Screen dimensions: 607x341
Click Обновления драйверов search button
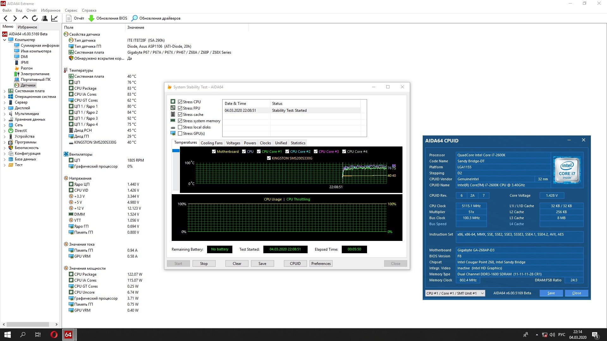tap(156, 18)
